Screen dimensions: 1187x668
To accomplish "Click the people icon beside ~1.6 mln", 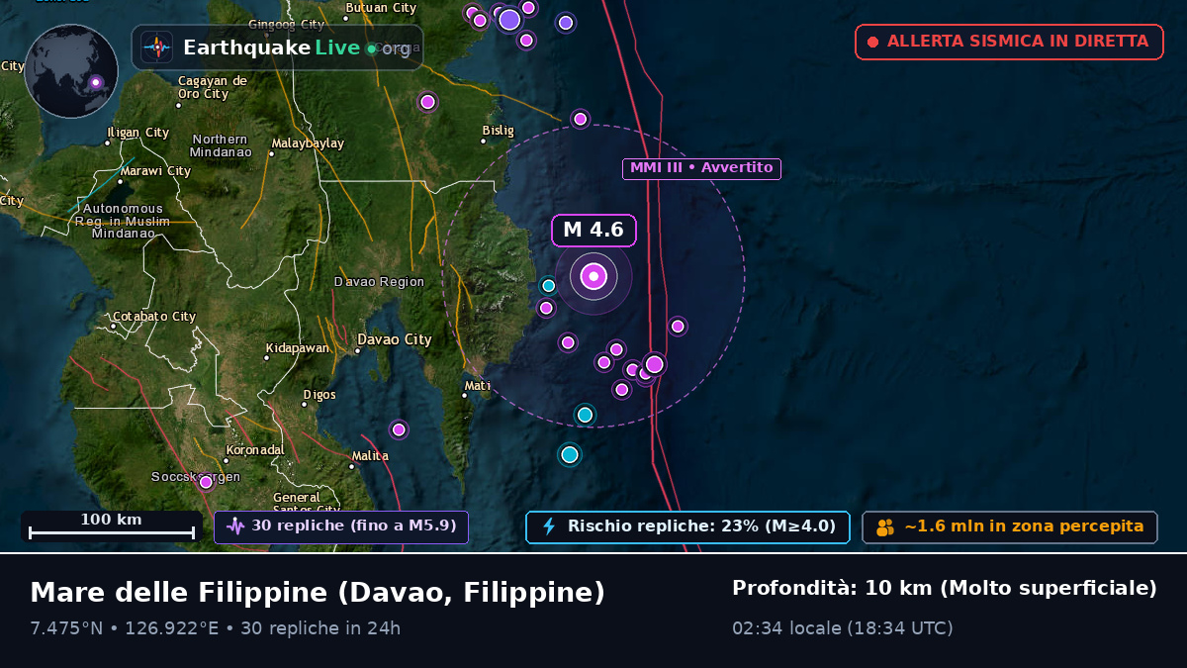I will (885, 527).
